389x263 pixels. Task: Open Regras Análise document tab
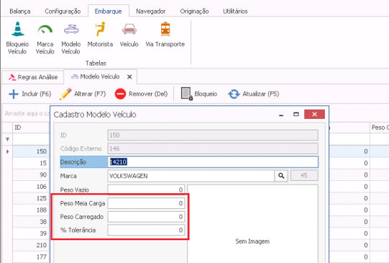tap(32, 77)
